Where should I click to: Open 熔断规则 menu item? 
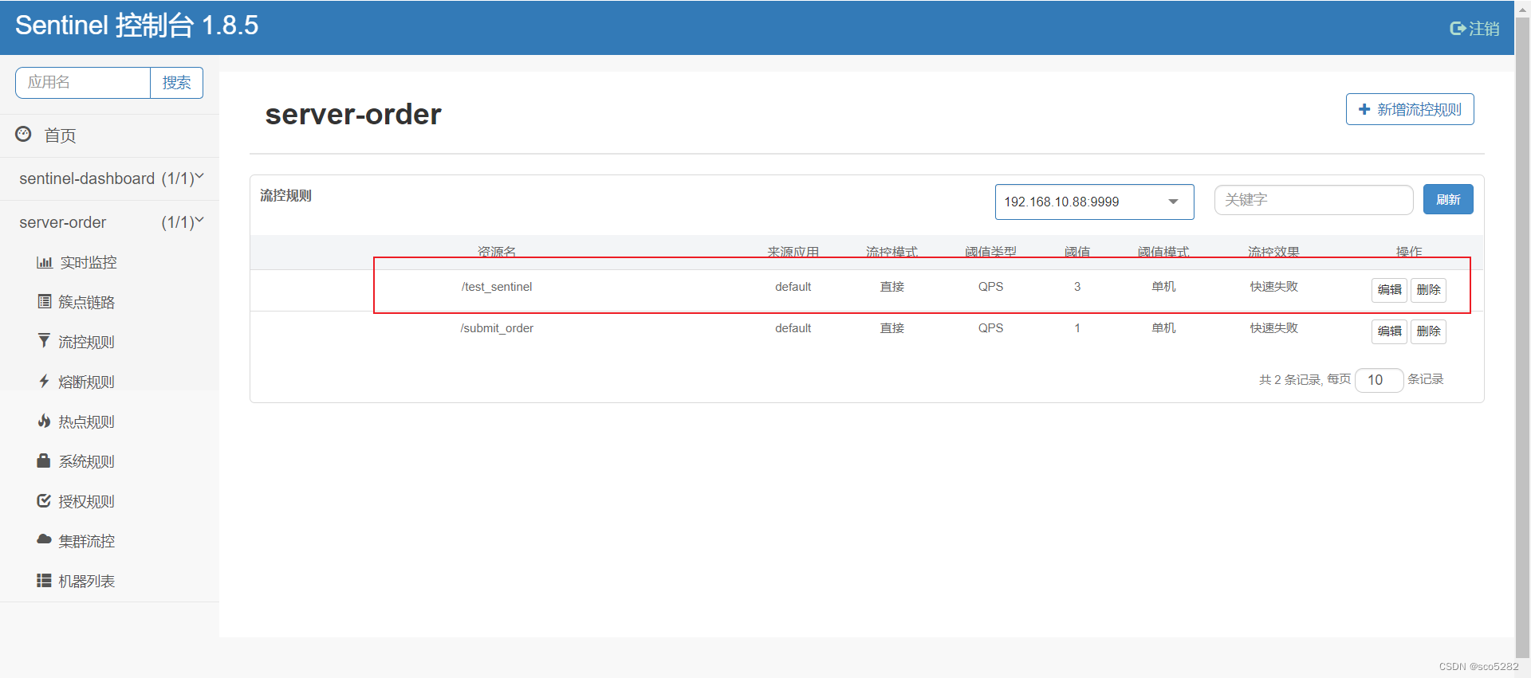86,382
